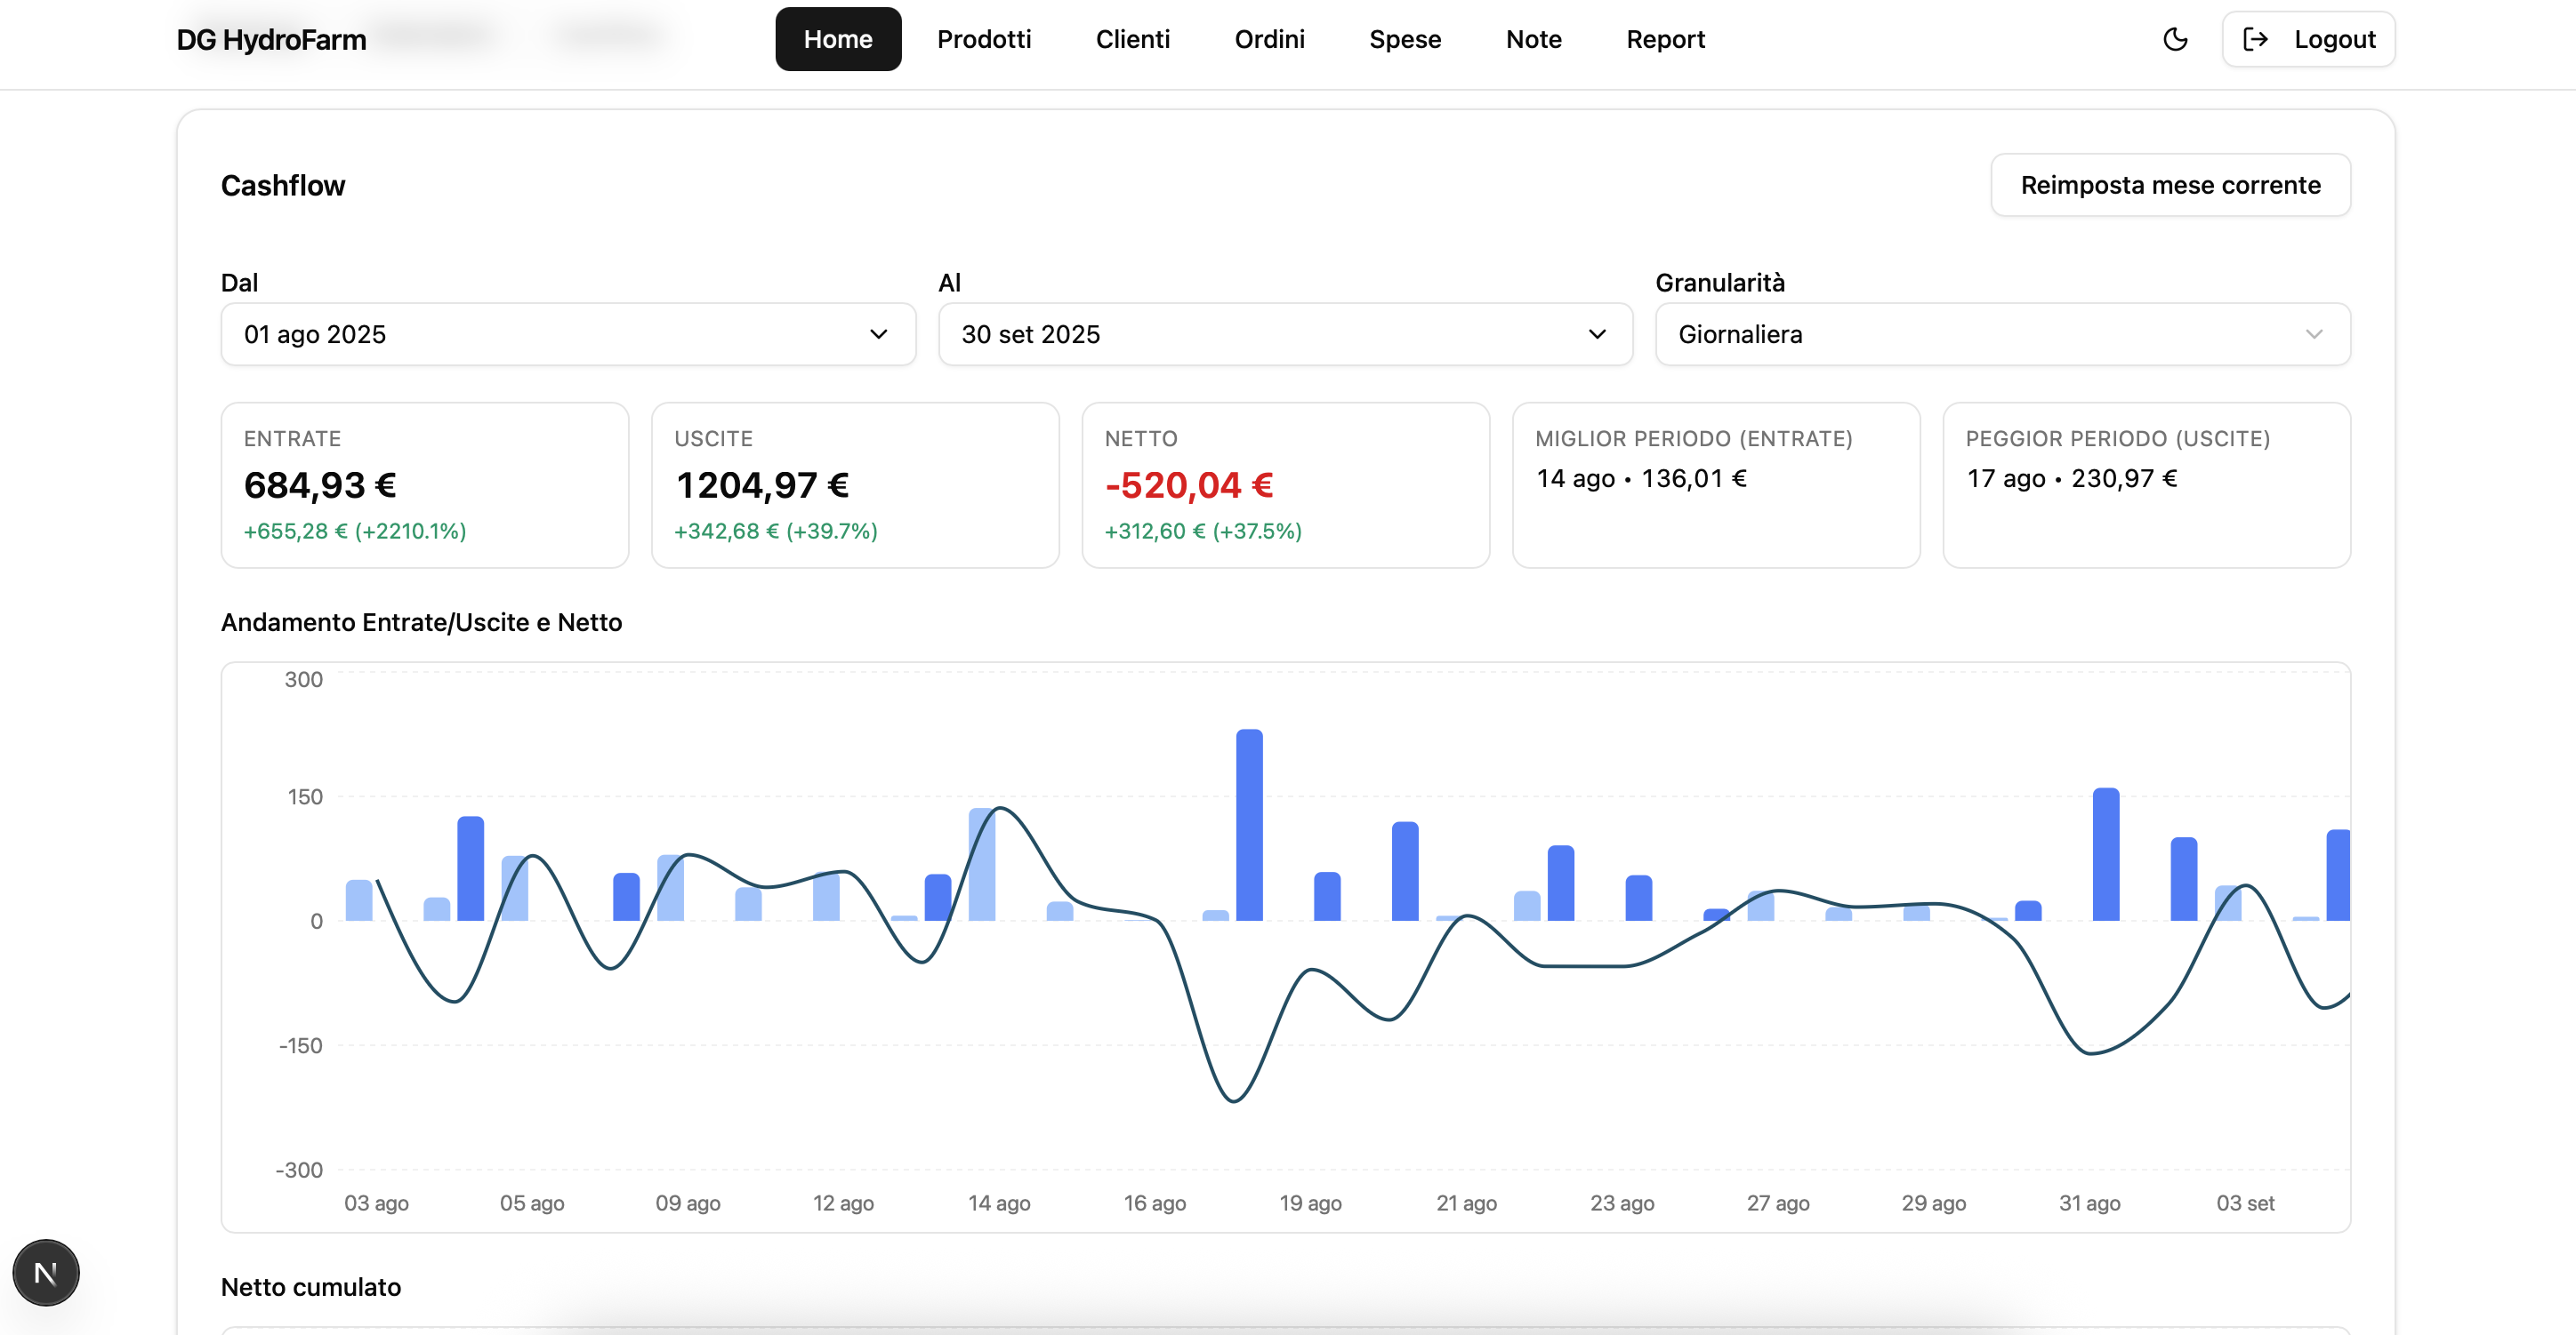Click the Entrate summary card

pos(424,484)
